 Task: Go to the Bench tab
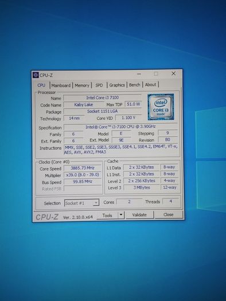[135, 85]
